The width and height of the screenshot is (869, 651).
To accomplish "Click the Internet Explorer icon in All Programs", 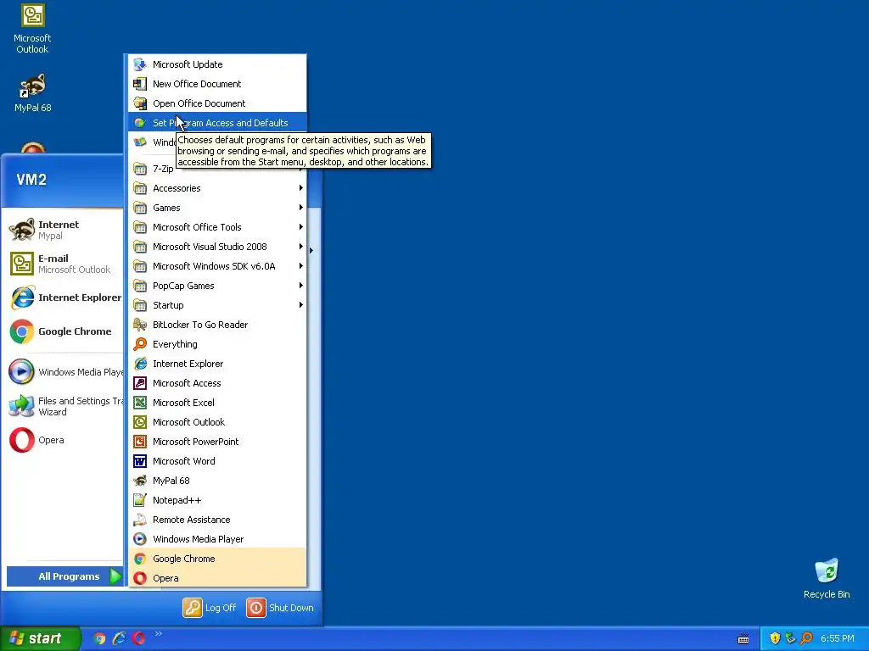I will (140, 364).
